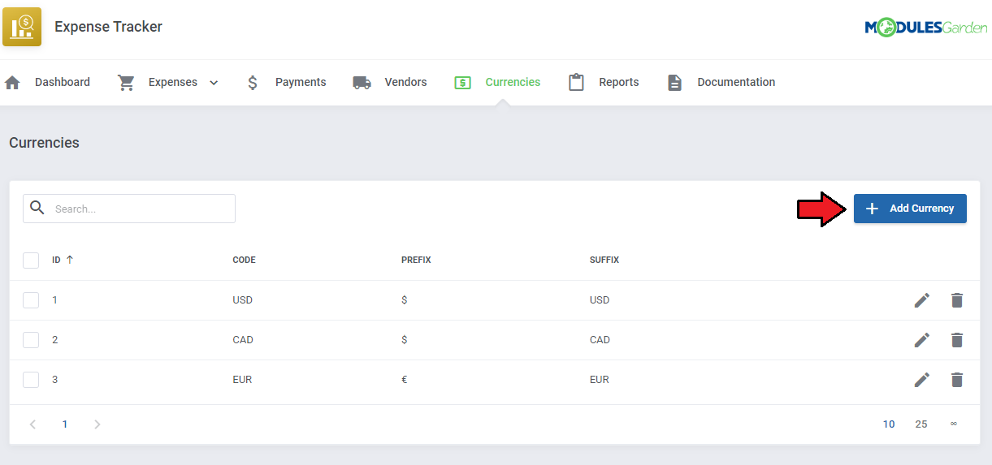Click the Expense Tracker title text

point(108,27)
